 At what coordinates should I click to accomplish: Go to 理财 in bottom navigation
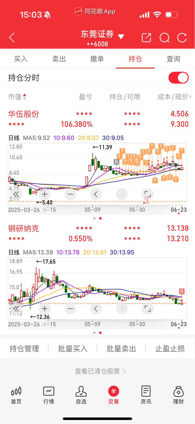179,395
